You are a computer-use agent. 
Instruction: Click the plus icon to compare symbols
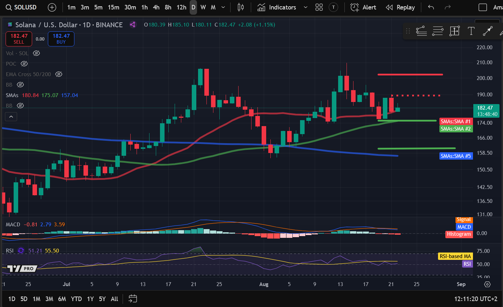coord(52,7)
